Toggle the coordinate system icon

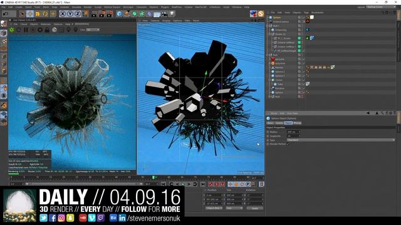85,14
